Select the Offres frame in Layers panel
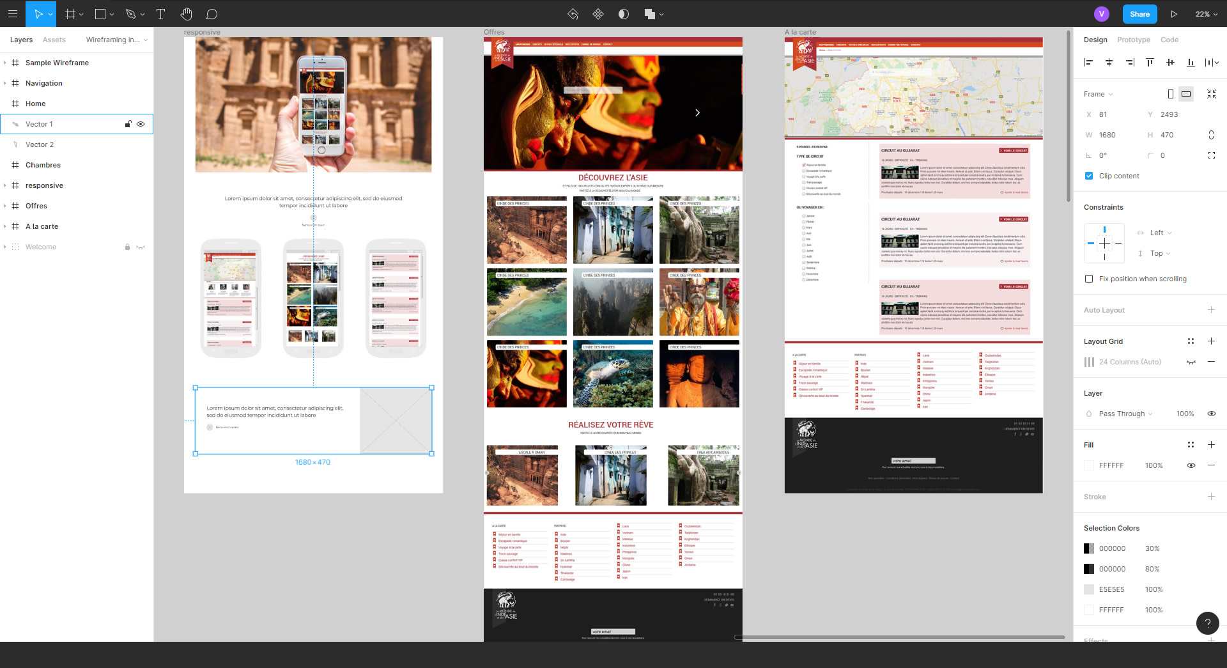The width and height of the screenshot is (1227, 668). 36,206
